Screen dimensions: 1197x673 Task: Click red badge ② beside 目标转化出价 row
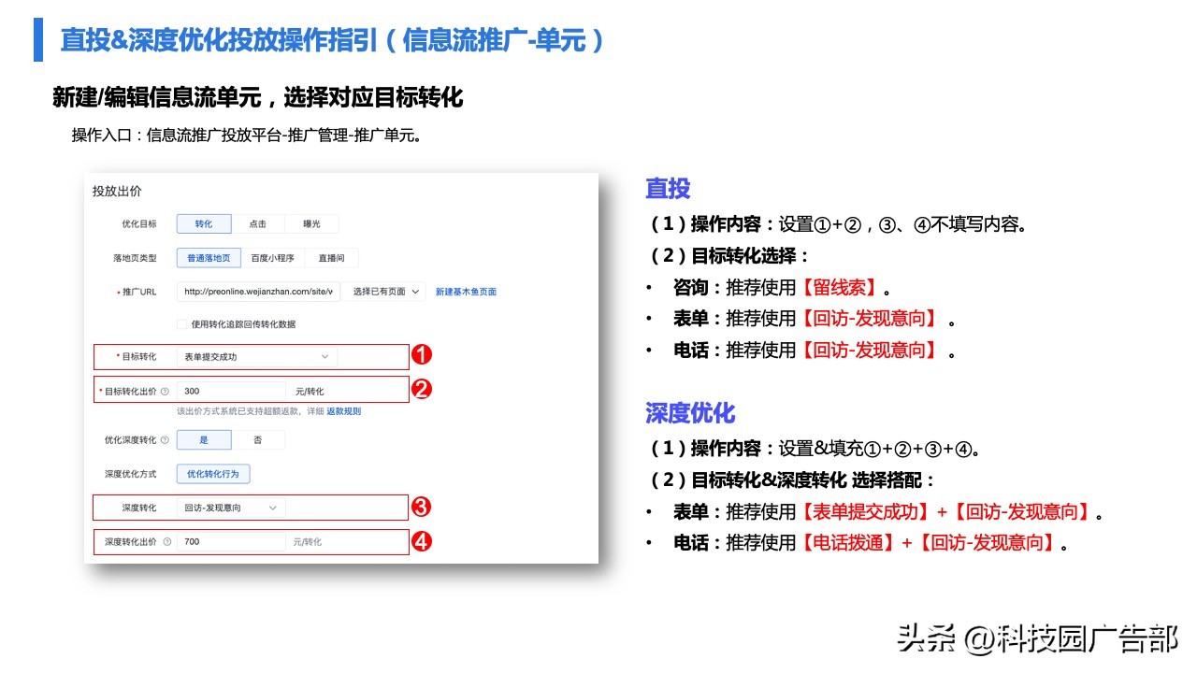pos(421,390)
